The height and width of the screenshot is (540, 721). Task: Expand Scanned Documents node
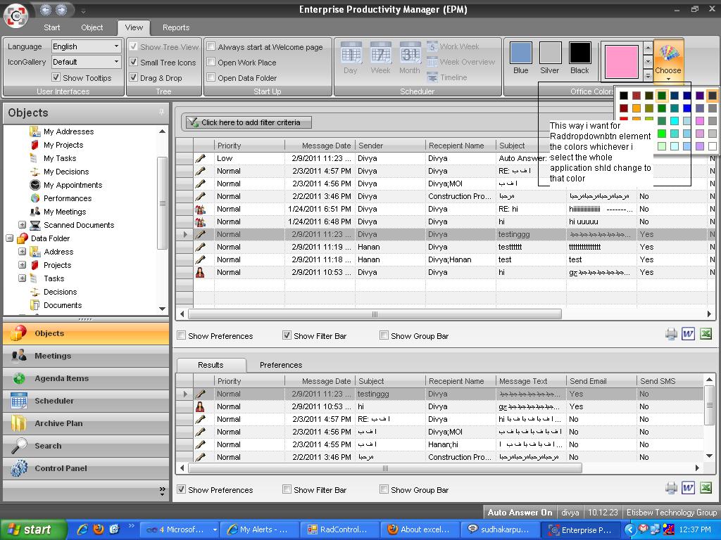click(x=22, y=225)
